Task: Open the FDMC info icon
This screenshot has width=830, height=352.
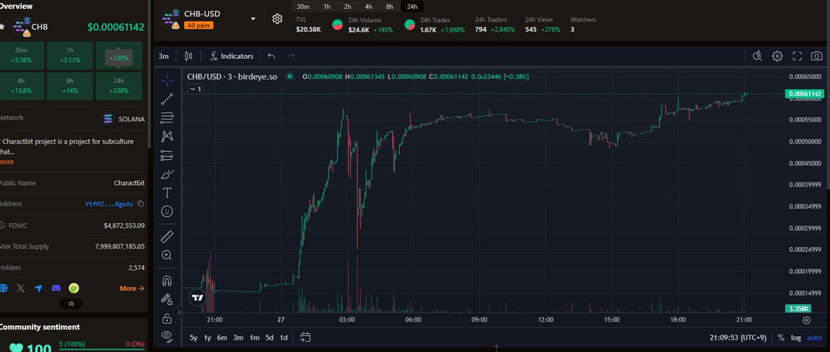Action: [2, 225]
